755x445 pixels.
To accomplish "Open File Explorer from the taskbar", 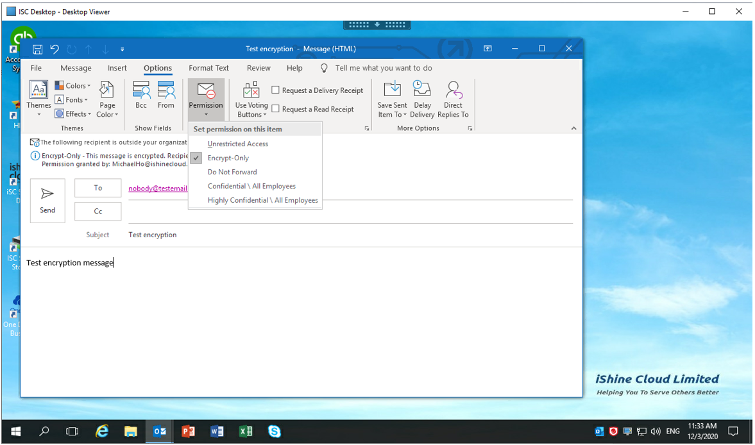I will click(x=130, y=432).
